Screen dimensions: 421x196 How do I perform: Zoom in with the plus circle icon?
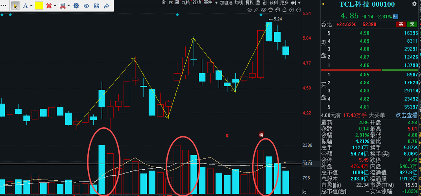pyautogui.click(x=292, y=10)
